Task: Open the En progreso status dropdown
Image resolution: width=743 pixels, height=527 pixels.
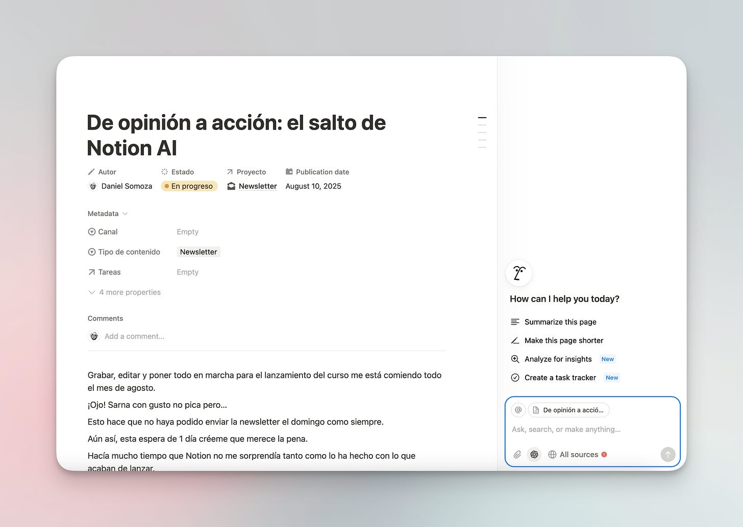Action: point(189,187)
